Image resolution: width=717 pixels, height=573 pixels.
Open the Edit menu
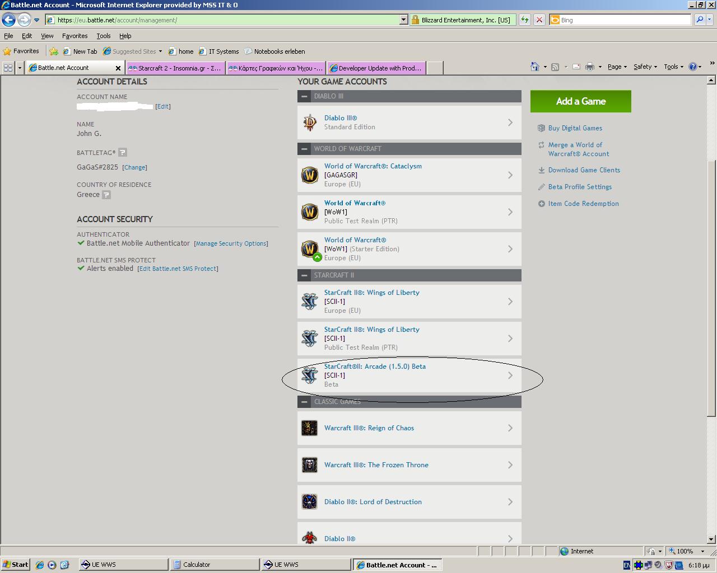coord(27,36)
